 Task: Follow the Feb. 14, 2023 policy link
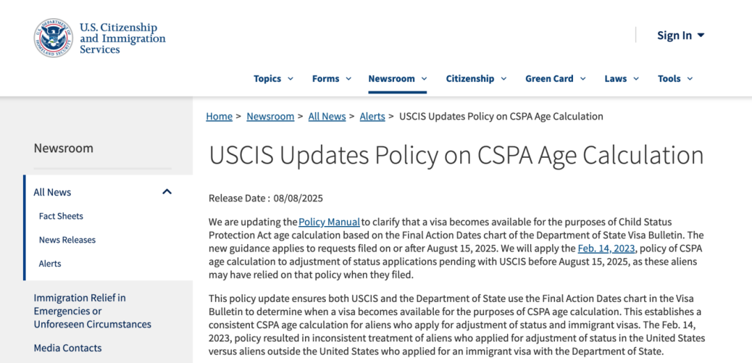coord(606,248)
